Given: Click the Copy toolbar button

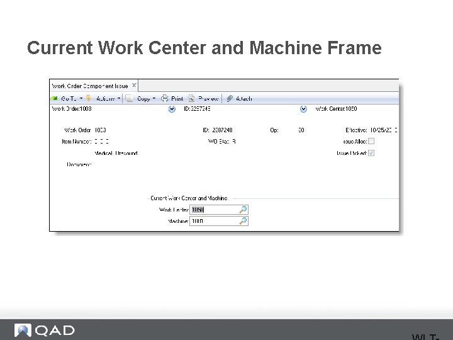Looking at the screenshot, I should 143,99.
